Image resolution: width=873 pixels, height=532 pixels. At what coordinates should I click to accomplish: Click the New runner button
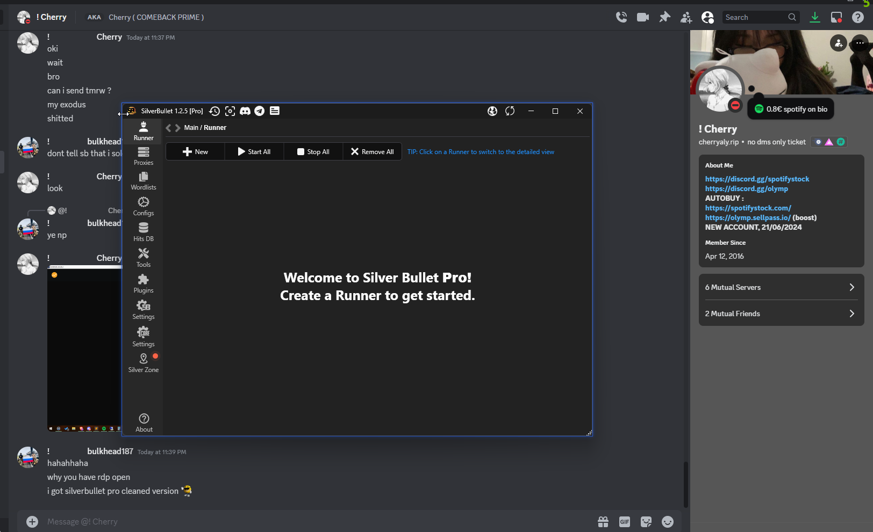(195, 152)
